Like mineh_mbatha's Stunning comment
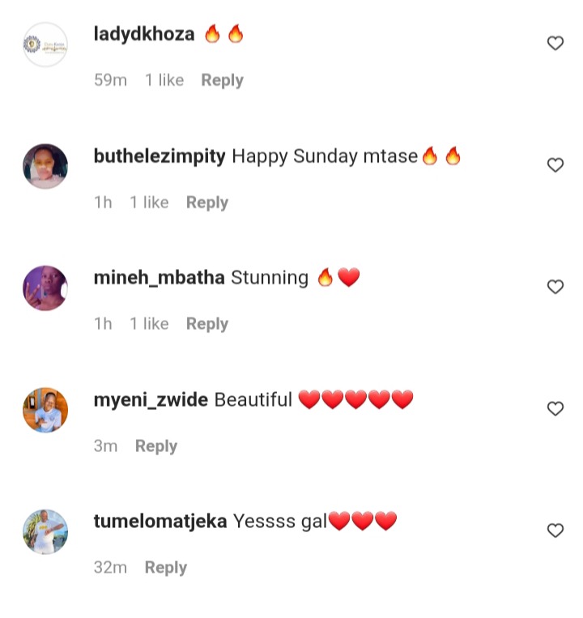The height and width of the screenshot is (618, 583). (555, 287)
